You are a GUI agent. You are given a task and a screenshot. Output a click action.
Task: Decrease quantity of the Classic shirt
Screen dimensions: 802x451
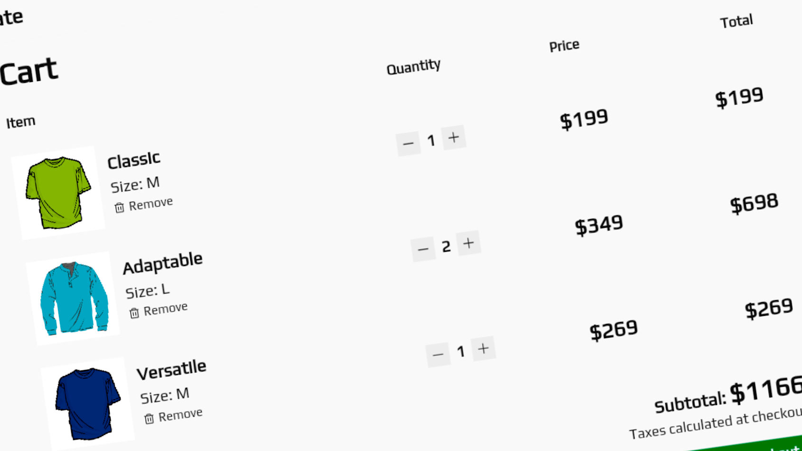click(x=409, y=143)
